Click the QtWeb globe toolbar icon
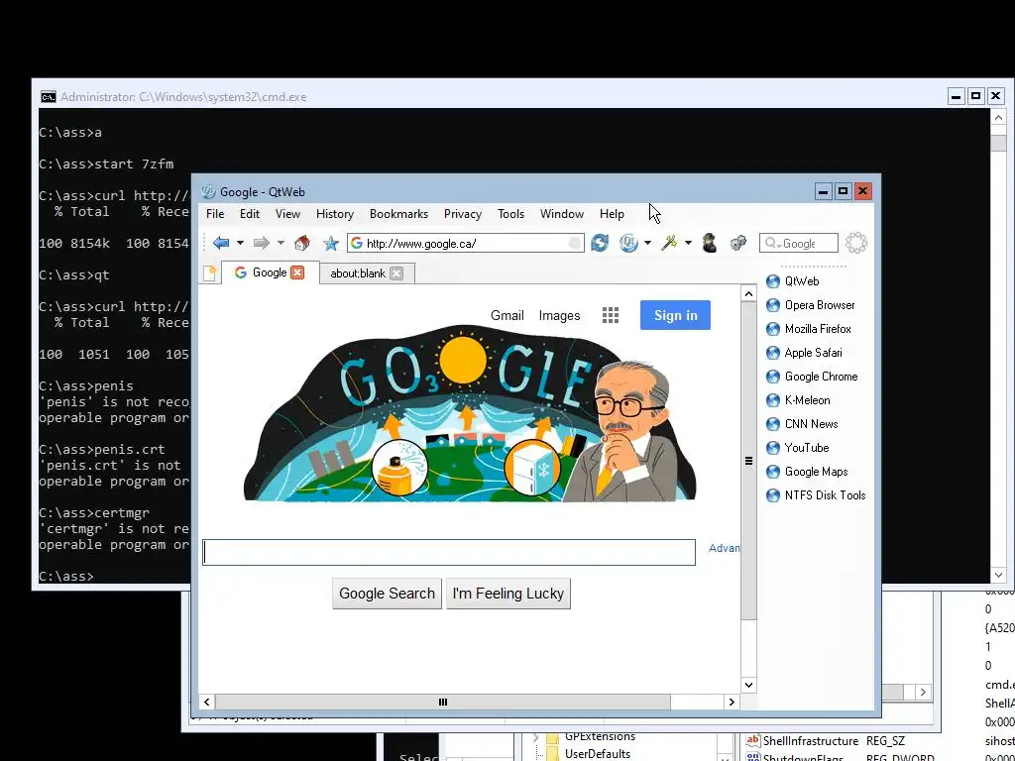The image size is (1015, 761). coord(627,244)
